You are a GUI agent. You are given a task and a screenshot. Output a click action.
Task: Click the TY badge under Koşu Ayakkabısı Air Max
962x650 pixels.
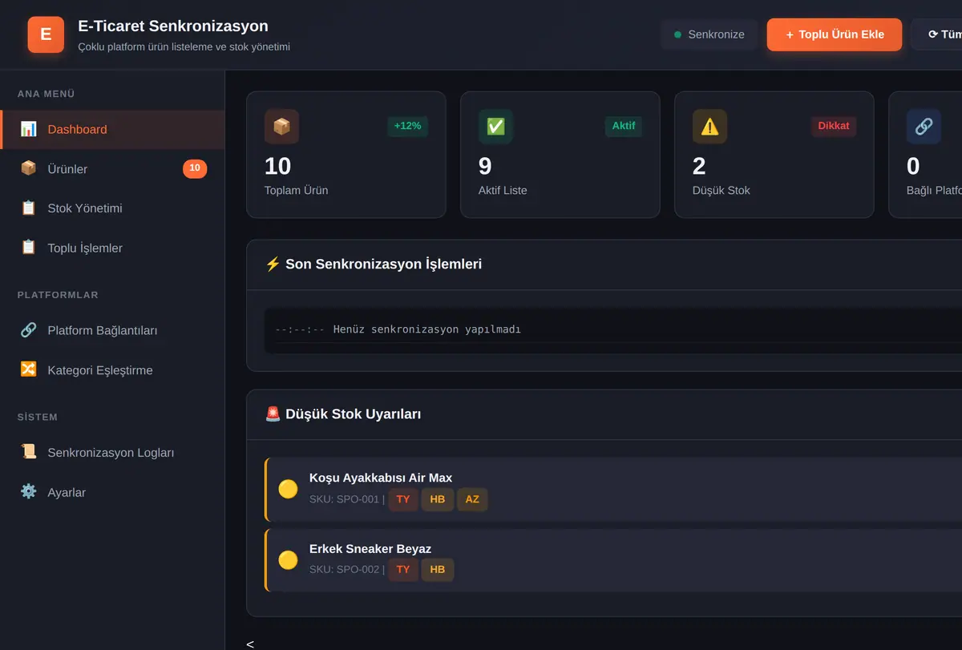(x=403, y=499)
